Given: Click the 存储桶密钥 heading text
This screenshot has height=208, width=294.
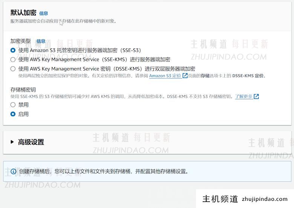Looking at the screenshot, I should pos(23,90).
